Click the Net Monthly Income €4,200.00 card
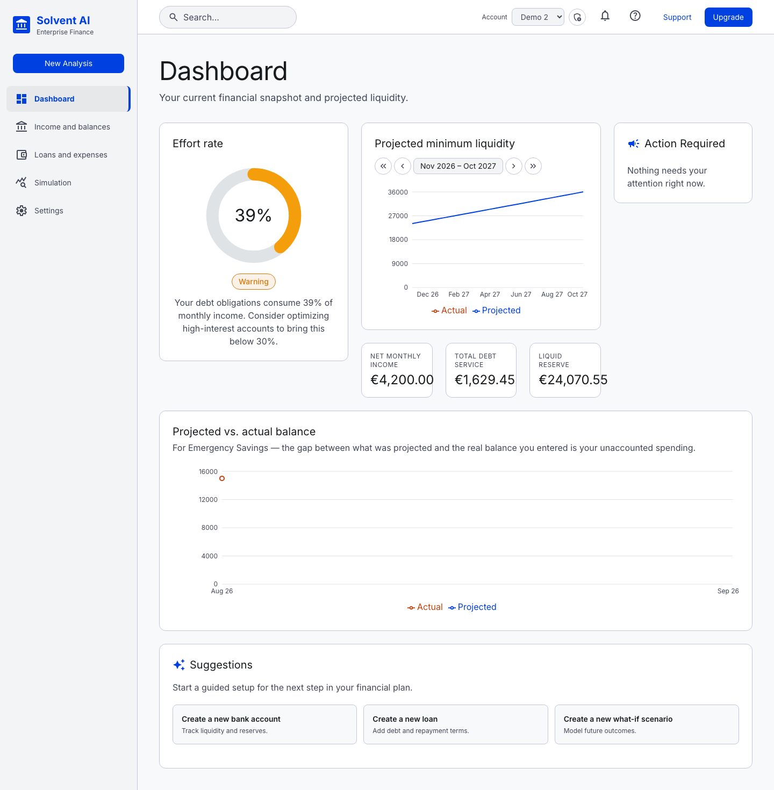 397,370
